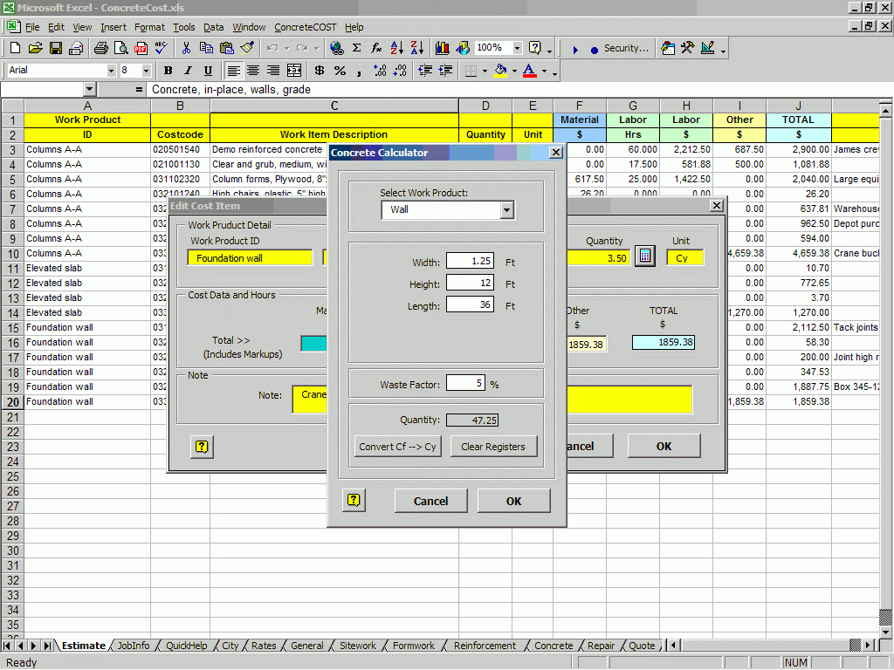The height and width of the screenshot is (670, 894).
Task: Launch the Chart Wizard icon
Action: coord(440,50)
